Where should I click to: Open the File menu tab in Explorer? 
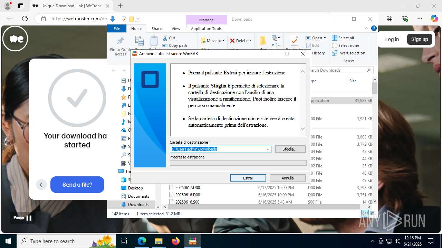(x=117, y=29)
